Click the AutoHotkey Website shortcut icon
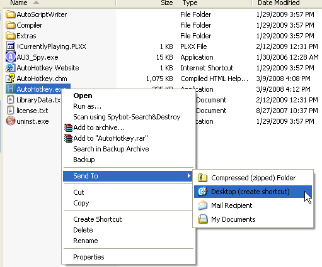This screenshot has width=322, height=267. coord(11,68)
